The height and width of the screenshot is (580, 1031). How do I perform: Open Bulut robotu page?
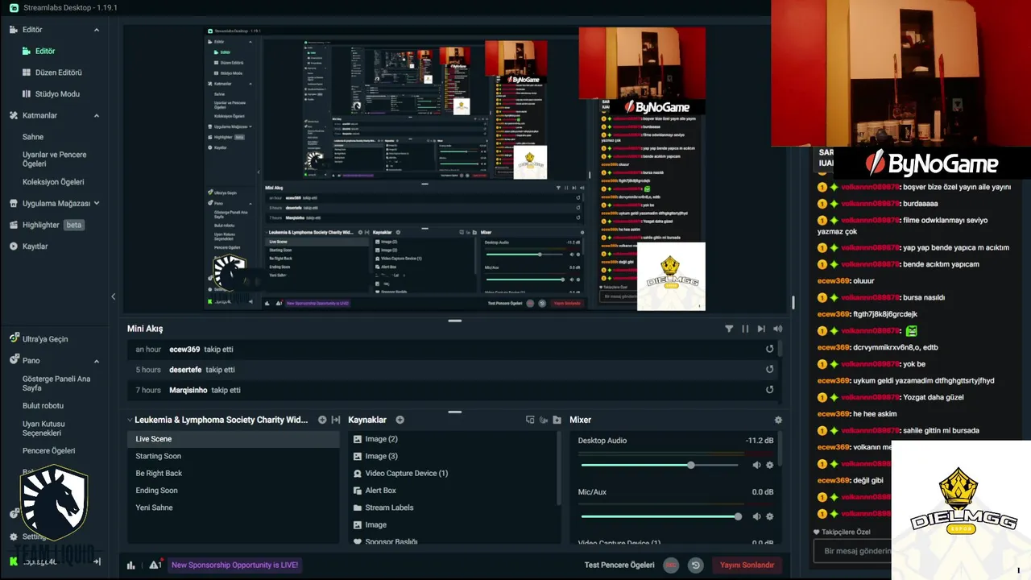pos(43,406)
